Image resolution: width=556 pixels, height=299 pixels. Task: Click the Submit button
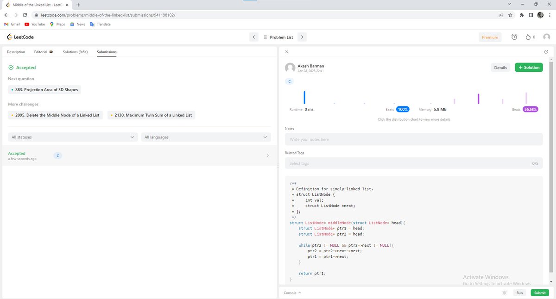540,293
